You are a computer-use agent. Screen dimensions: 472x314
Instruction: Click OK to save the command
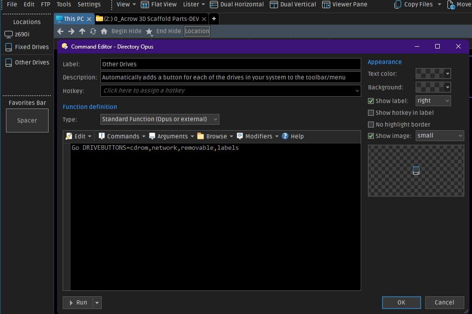(x=401, y=303)
